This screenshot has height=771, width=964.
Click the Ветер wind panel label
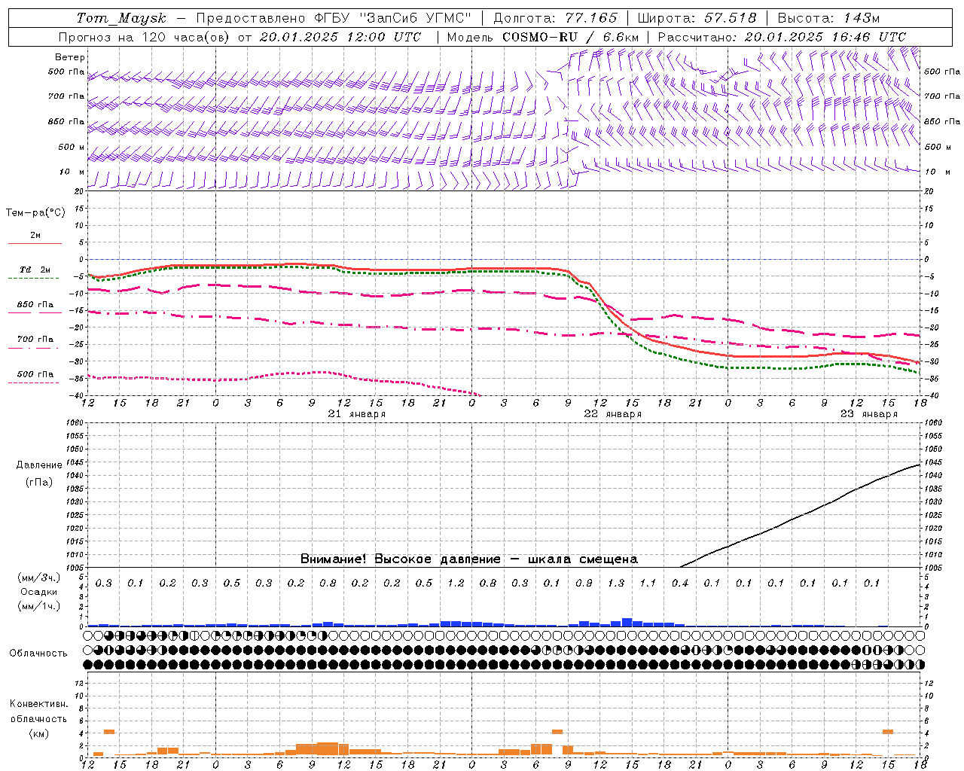[70, 57]
